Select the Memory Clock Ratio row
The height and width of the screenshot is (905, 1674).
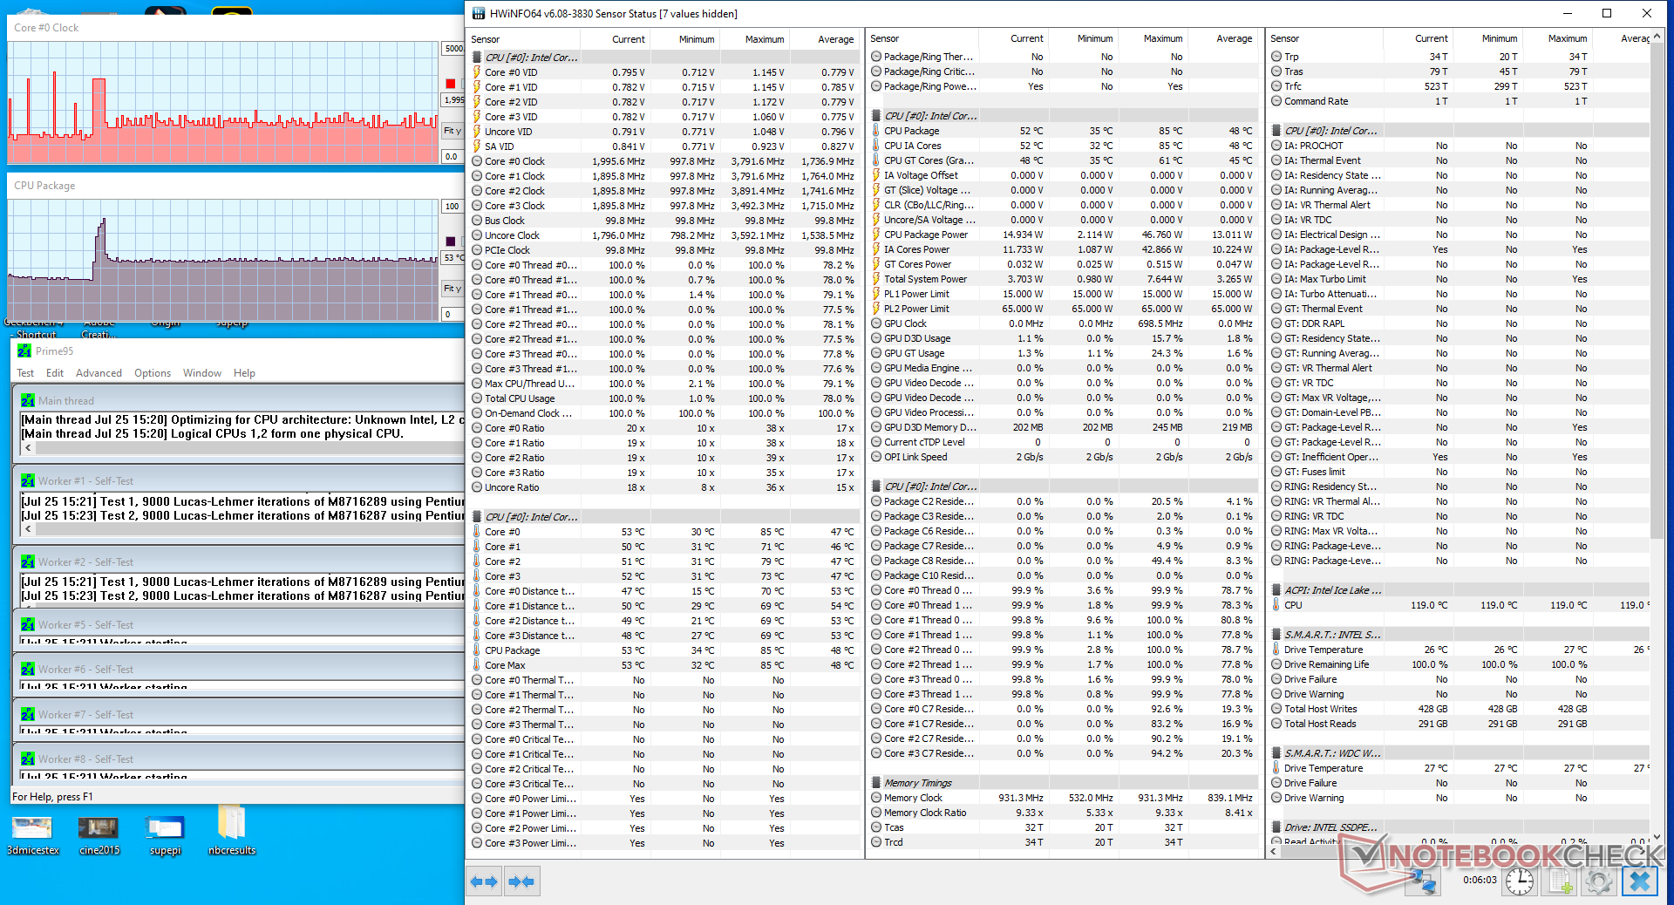pos(1064,813)
